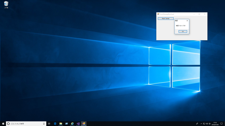The height and width of the screenshot is (126, 225).
Task: Open the volume control tray icon
Action: 207,124
